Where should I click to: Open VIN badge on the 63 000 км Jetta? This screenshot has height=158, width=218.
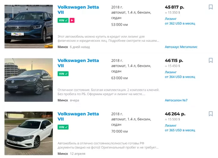pos(63,74)
